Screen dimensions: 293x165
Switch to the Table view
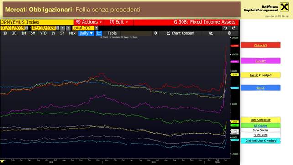click(x=112, y=33)
